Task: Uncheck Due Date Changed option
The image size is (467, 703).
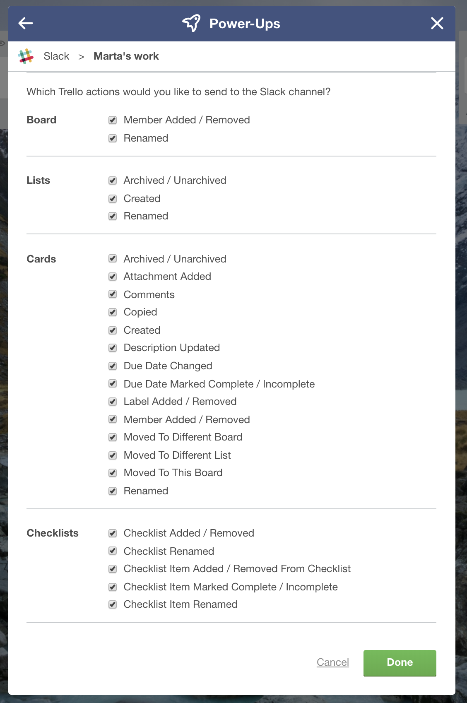Action: (x=113, y=366)
